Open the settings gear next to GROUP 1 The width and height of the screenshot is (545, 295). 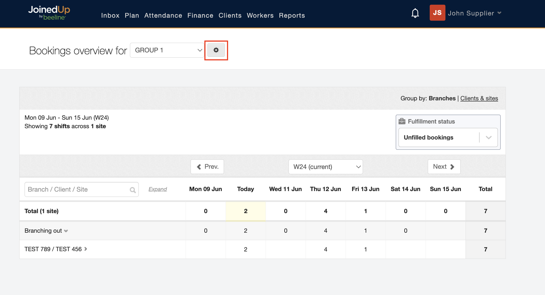coord(216,50)
